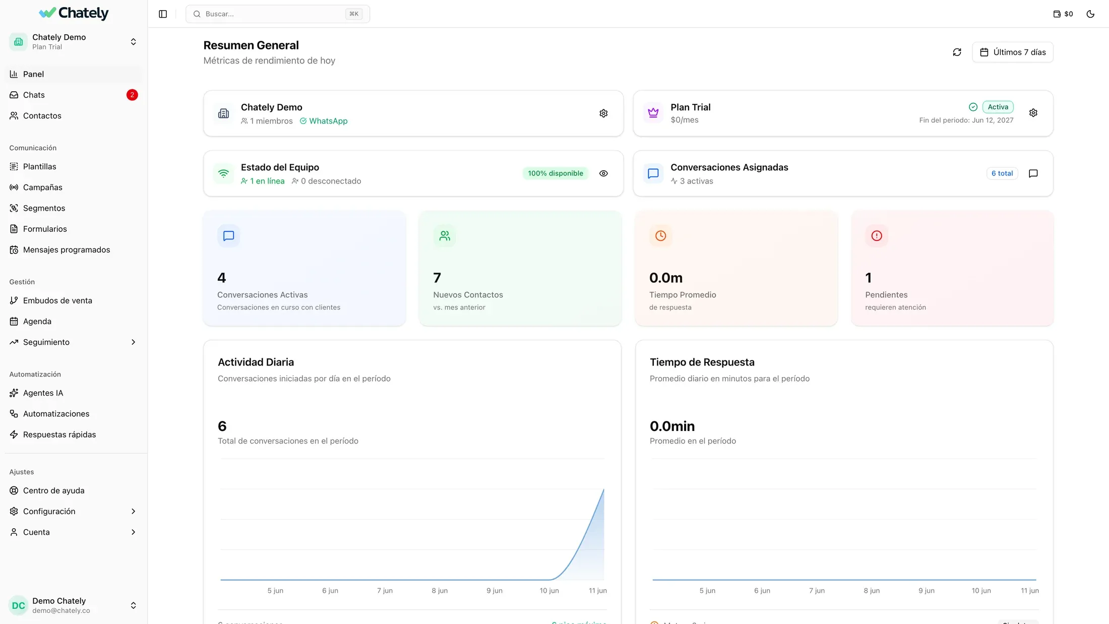Image resolution: width=1109 pixels, height=624 pixels.
Task: Open assigned conversations chat icon
Action: (1033, 173)
